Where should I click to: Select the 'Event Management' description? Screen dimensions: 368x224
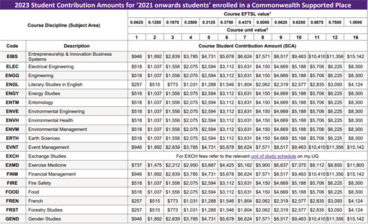(x=48, y=147)
